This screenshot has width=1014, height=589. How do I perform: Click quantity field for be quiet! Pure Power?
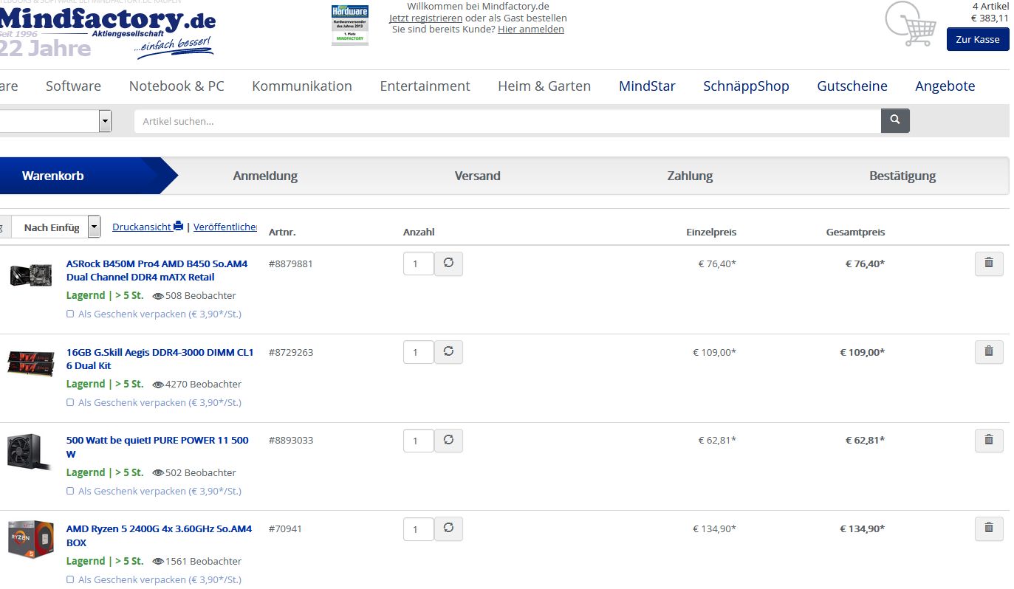(x=418, y=441)
